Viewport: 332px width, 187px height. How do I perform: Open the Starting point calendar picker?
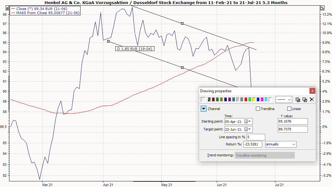click(x=248, y=121)
